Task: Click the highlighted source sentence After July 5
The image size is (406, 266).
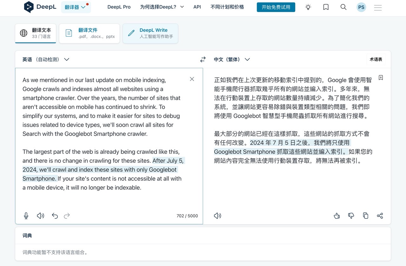Action: coord(104,170)
